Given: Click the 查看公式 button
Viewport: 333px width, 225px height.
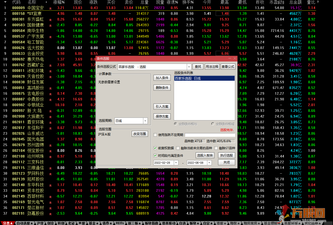Looking at the screenshot, I should coord(228,67).
